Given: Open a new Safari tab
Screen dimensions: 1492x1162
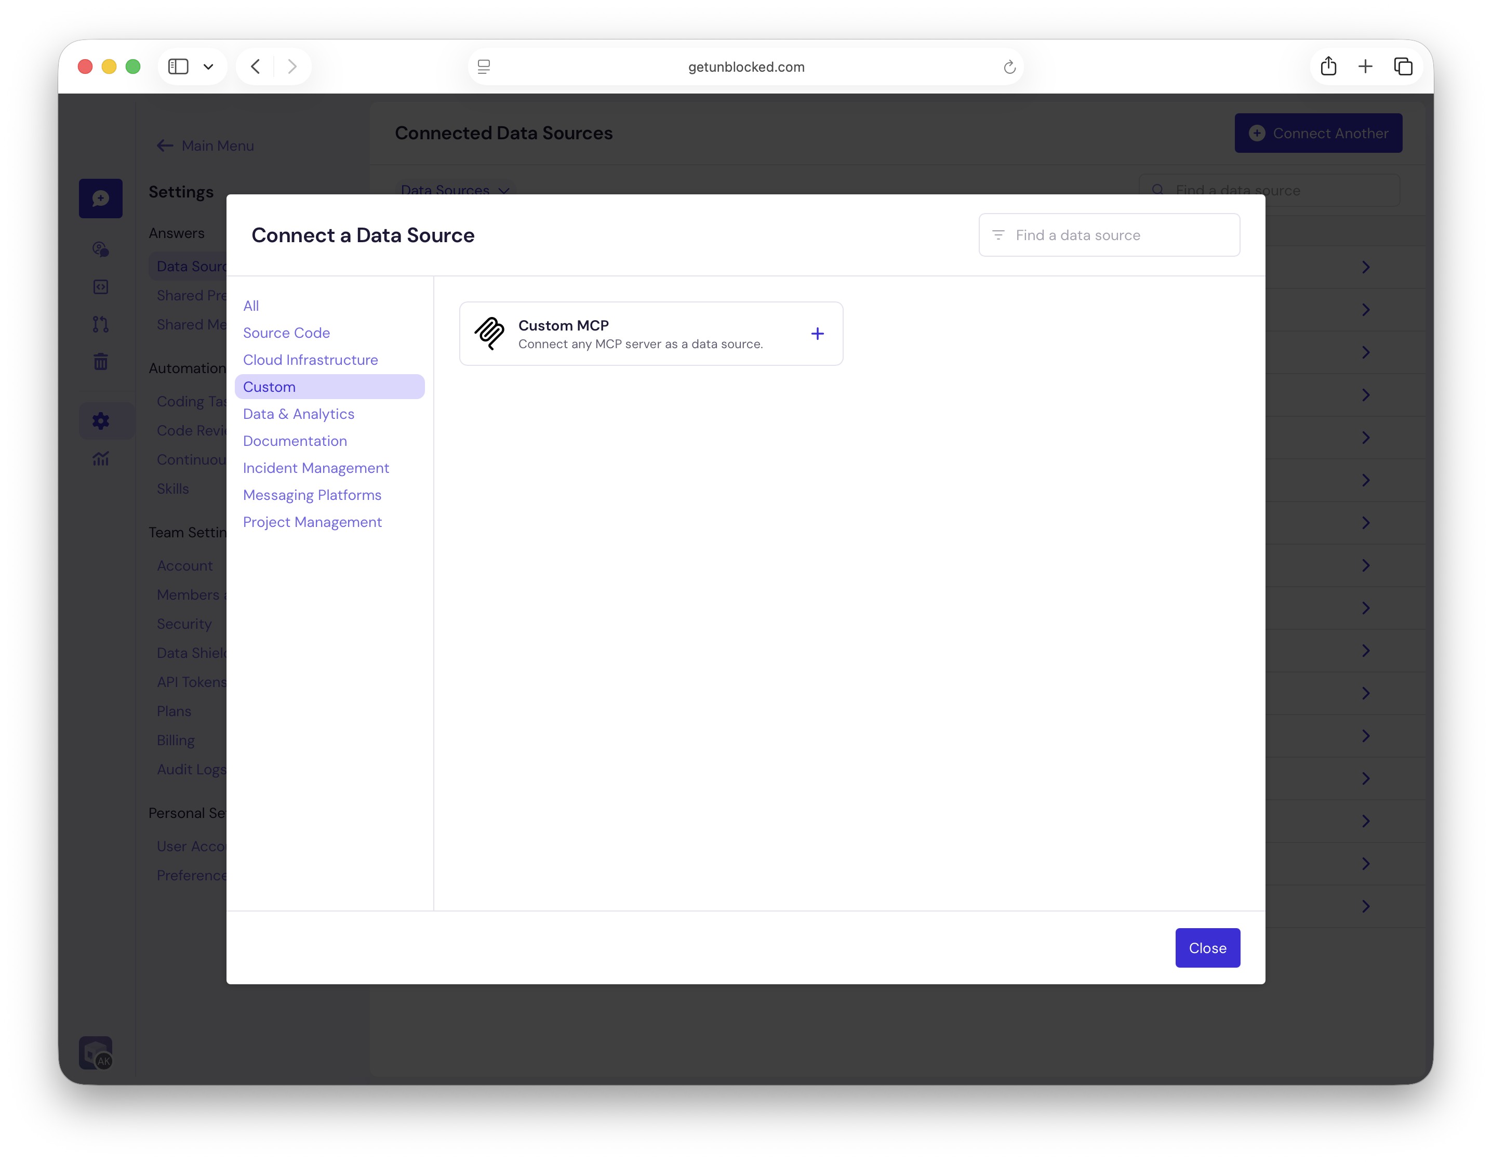Looking at the screenshot, I should point(1366,67).
